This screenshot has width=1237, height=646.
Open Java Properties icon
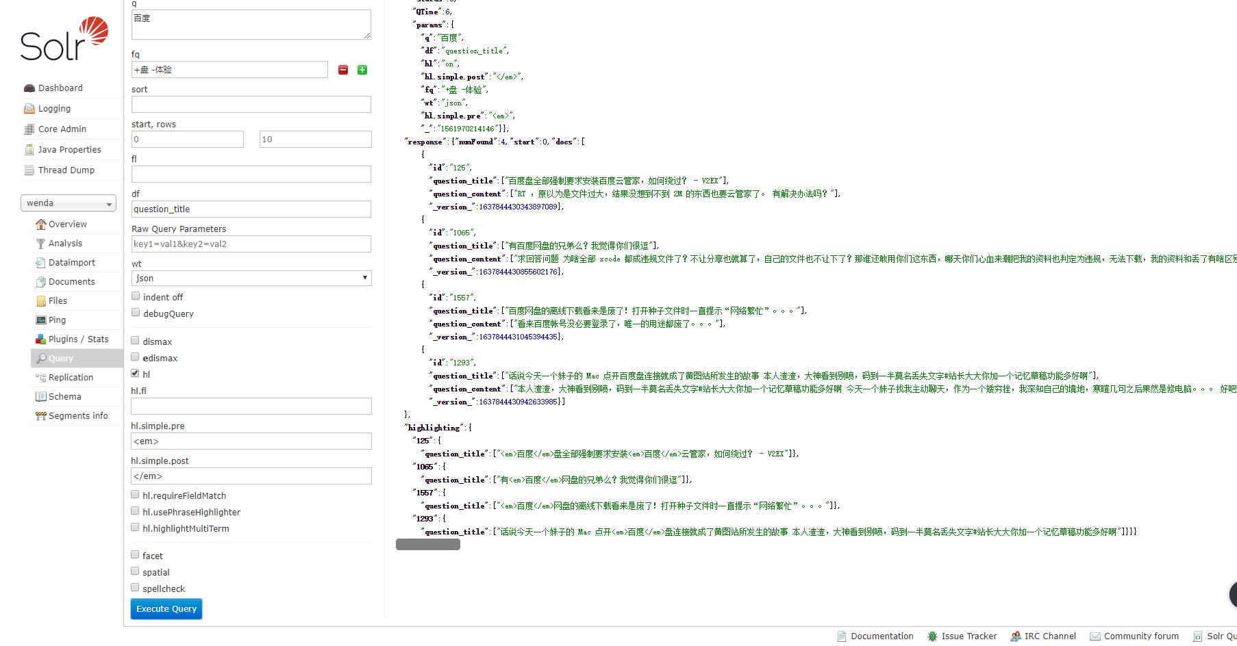(29, 150)
